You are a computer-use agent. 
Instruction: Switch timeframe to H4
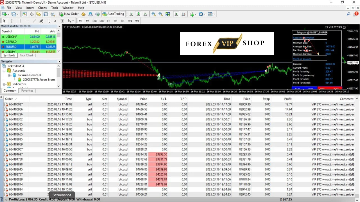tap(116, 21)
